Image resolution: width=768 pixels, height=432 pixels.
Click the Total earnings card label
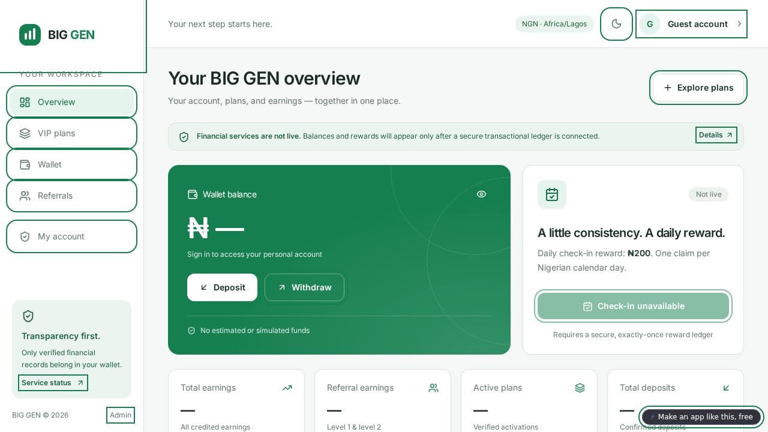(208, 388)
